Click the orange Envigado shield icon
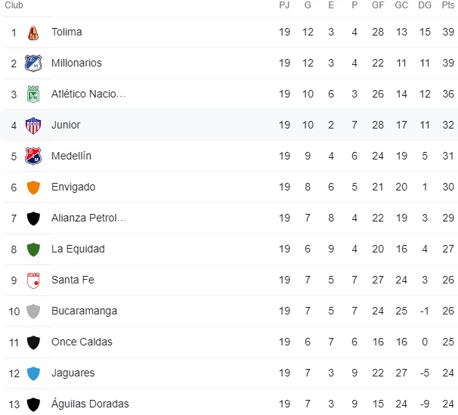The image size is (458, 415). pos(33,187)
